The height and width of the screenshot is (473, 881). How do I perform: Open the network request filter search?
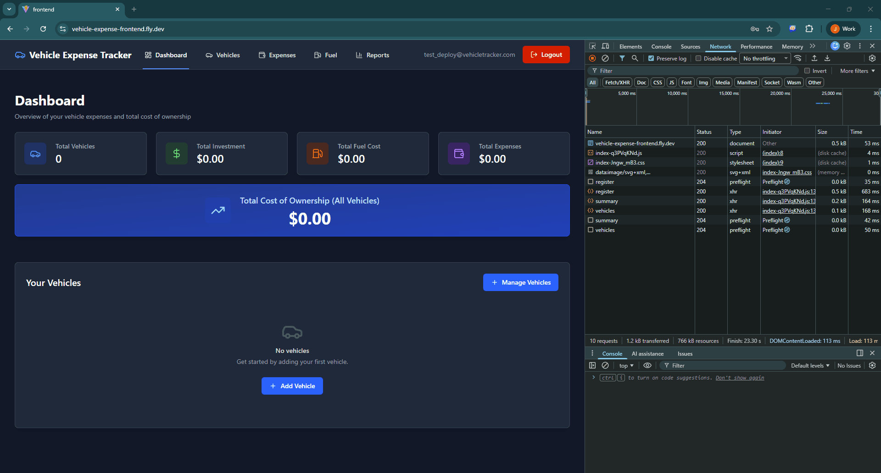635,58
